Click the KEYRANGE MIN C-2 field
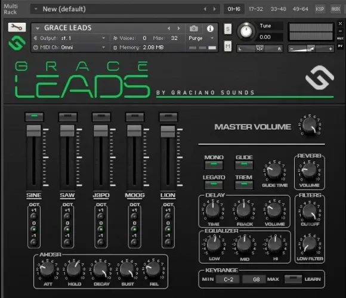This screenshot has height=298, width=346. (228, 280)
